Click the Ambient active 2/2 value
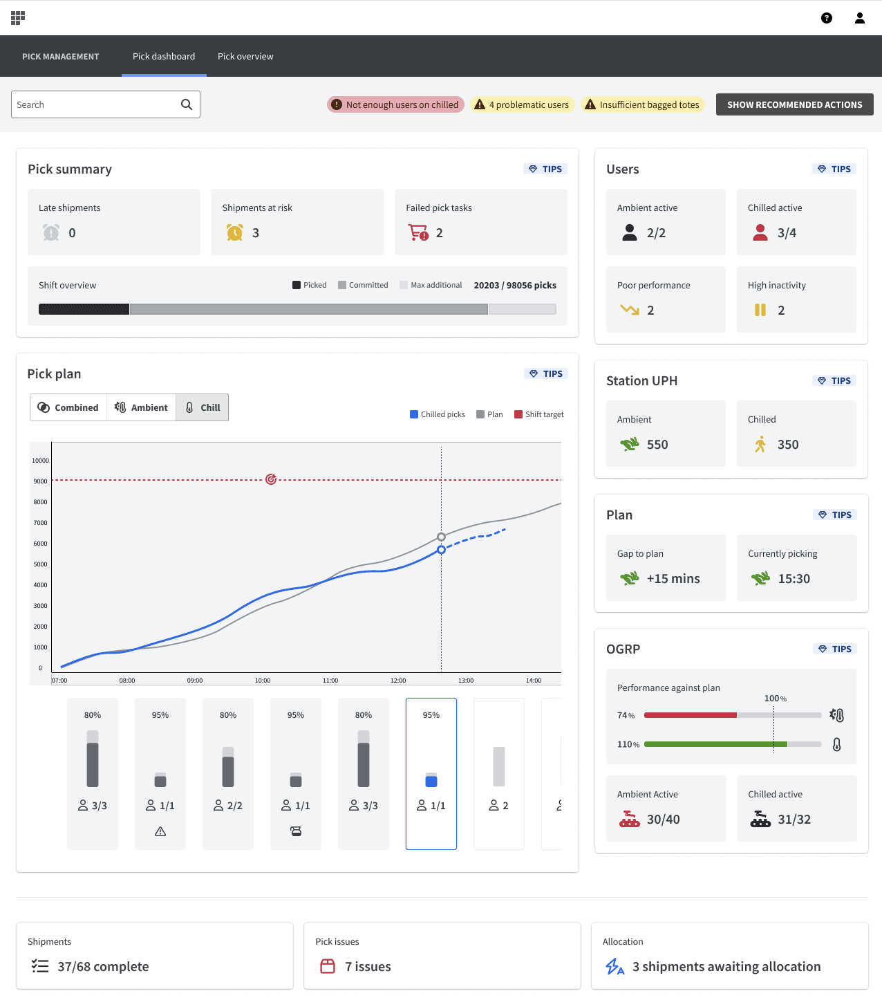 657,233
